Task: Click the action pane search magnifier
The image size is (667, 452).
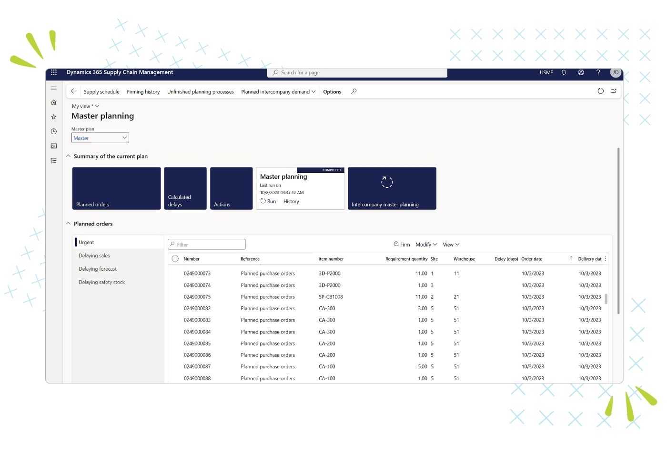Action: (354, 91)
